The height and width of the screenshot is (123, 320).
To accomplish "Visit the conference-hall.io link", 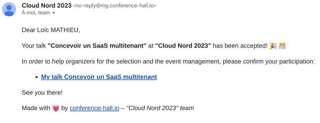I will click(95, 108).
